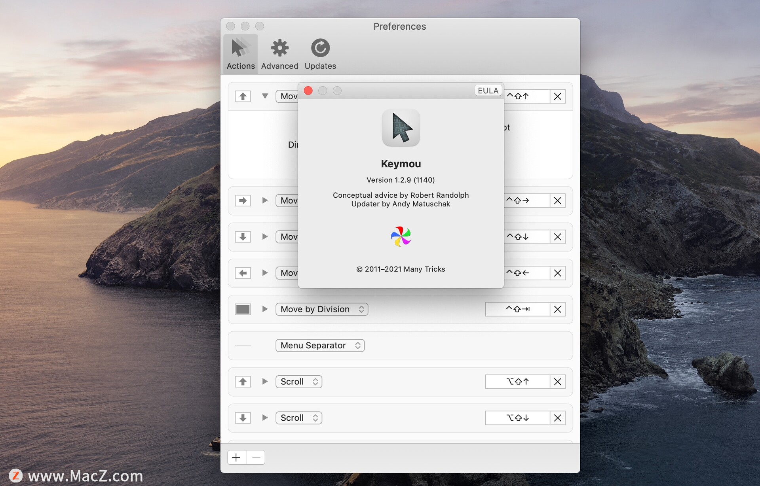
Task: Click the left-arrow move action icon
Action: point(243,273)
